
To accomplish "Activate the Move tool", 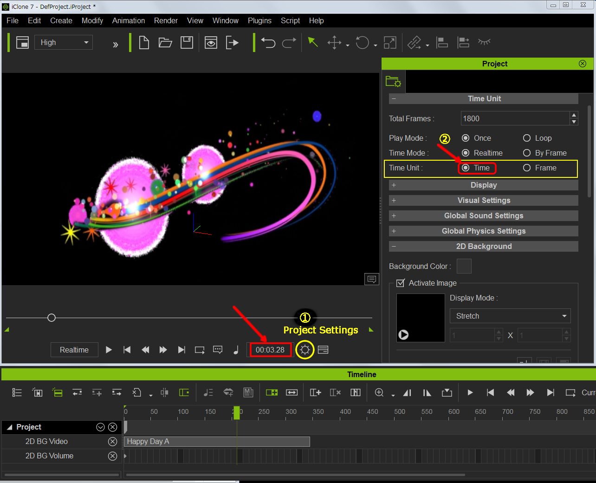I will pyautogui.click(x=334, y=43).
